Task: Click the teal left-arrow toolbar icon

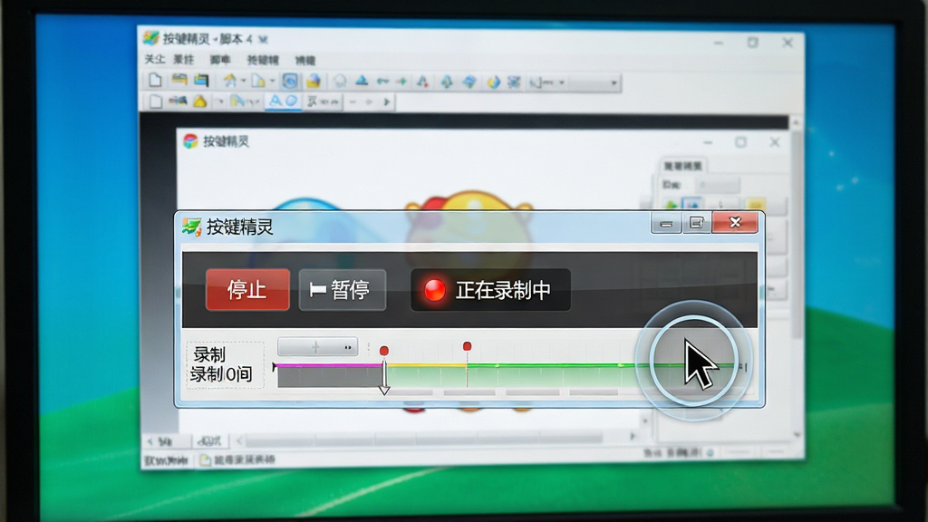Action: tap(382, 81)
